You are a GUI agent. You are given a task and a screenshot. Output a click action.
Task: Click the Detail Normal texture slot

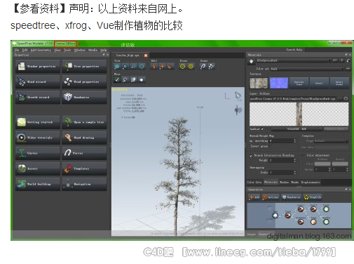point(339,83)
